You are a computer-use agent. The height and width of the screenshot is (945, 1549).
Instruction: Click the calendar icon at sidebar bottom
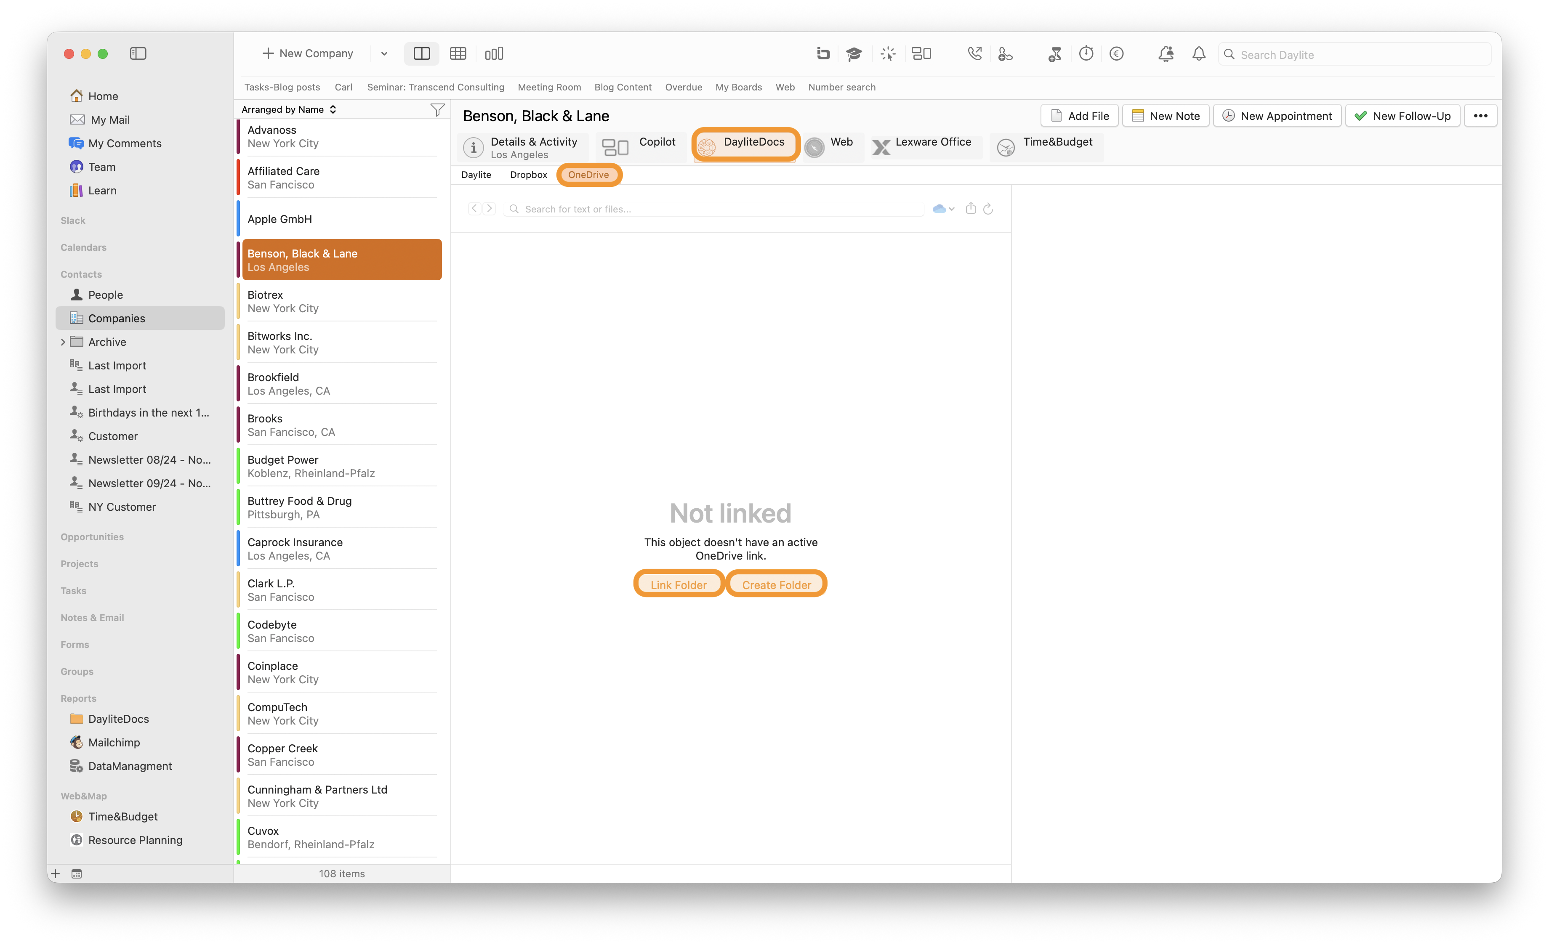(77, 873)
